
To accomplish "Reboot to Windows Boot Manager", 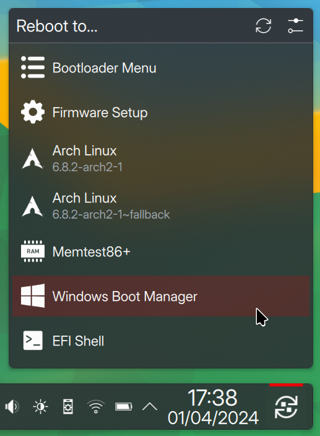I will tap(161, 296).
